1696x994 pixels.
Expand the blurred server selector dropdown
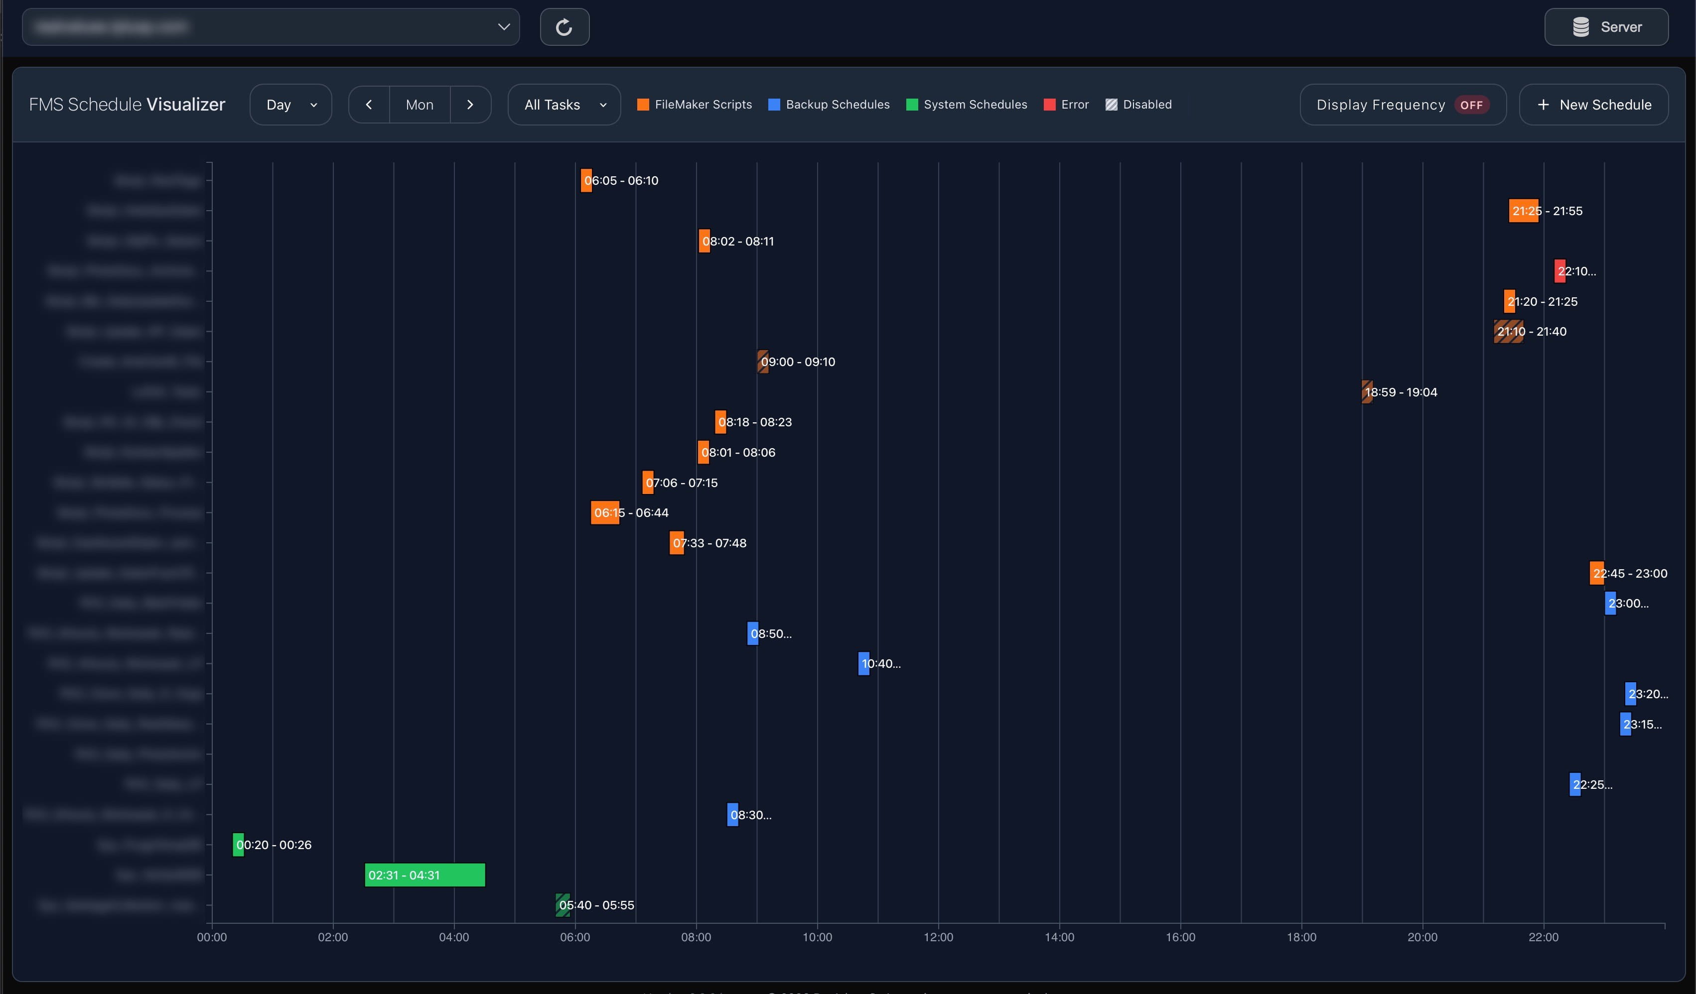[271, 27]
